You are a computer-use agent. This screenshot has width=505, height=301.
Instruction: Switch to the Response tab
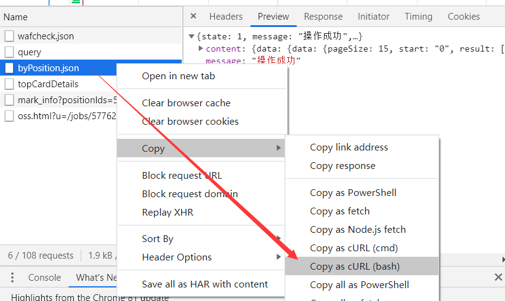pyautogui.click(x=323, y=17)
